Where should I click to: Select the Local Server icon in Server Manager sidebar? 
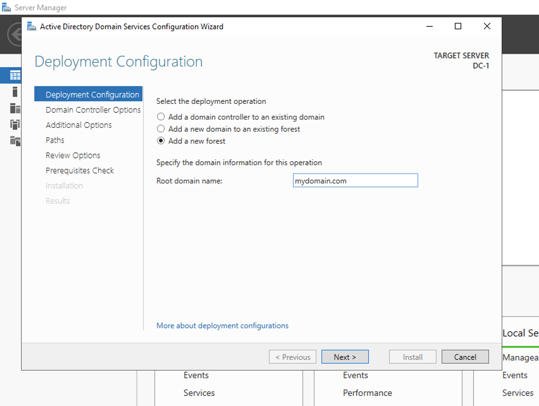click(15, 92)
